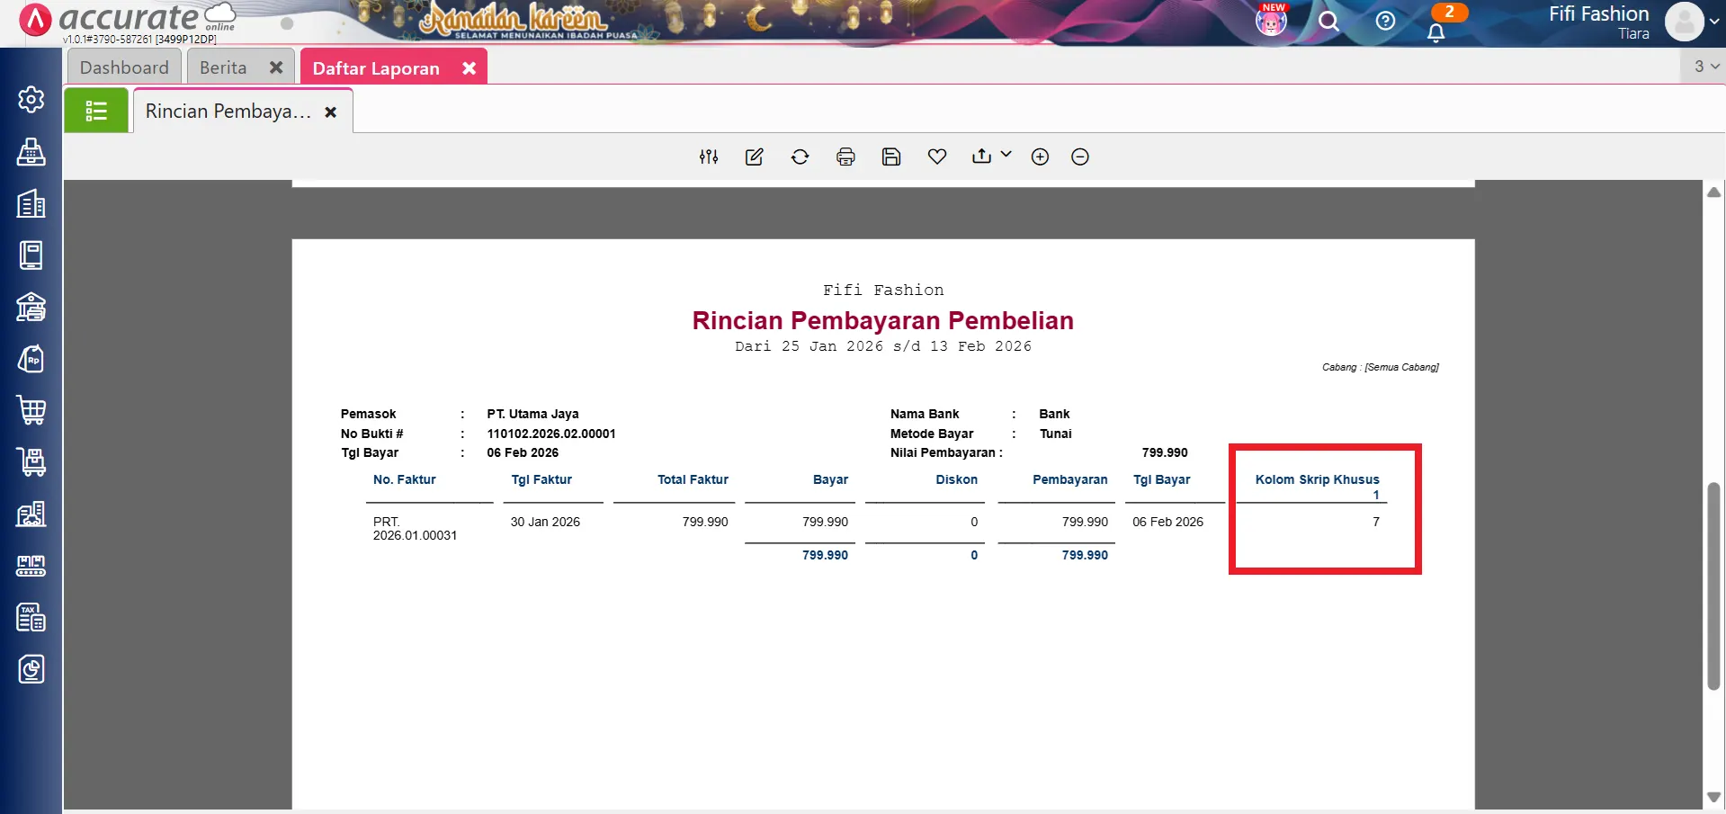Viewport: 1726px width, 814px height.
Task: Expand the user profile menu chevron
Action: 1713,22
